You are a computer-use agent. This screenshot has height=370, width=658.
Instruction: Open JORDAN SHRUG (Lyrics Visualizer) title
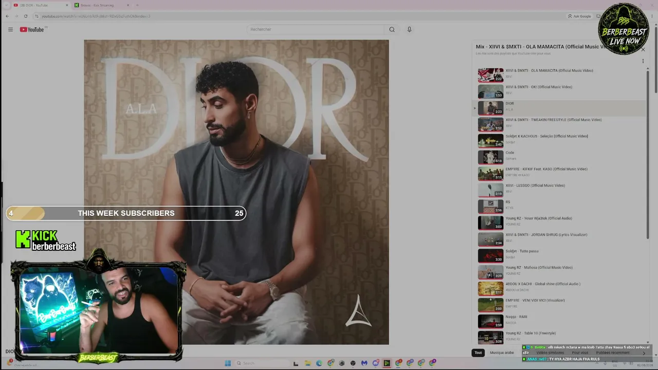(546, 235)
